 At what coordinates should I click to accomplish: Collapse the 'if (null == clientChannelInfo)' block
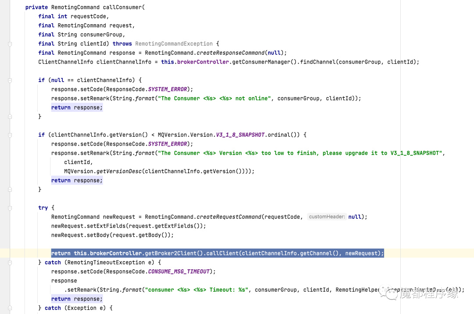pos(10,81)
